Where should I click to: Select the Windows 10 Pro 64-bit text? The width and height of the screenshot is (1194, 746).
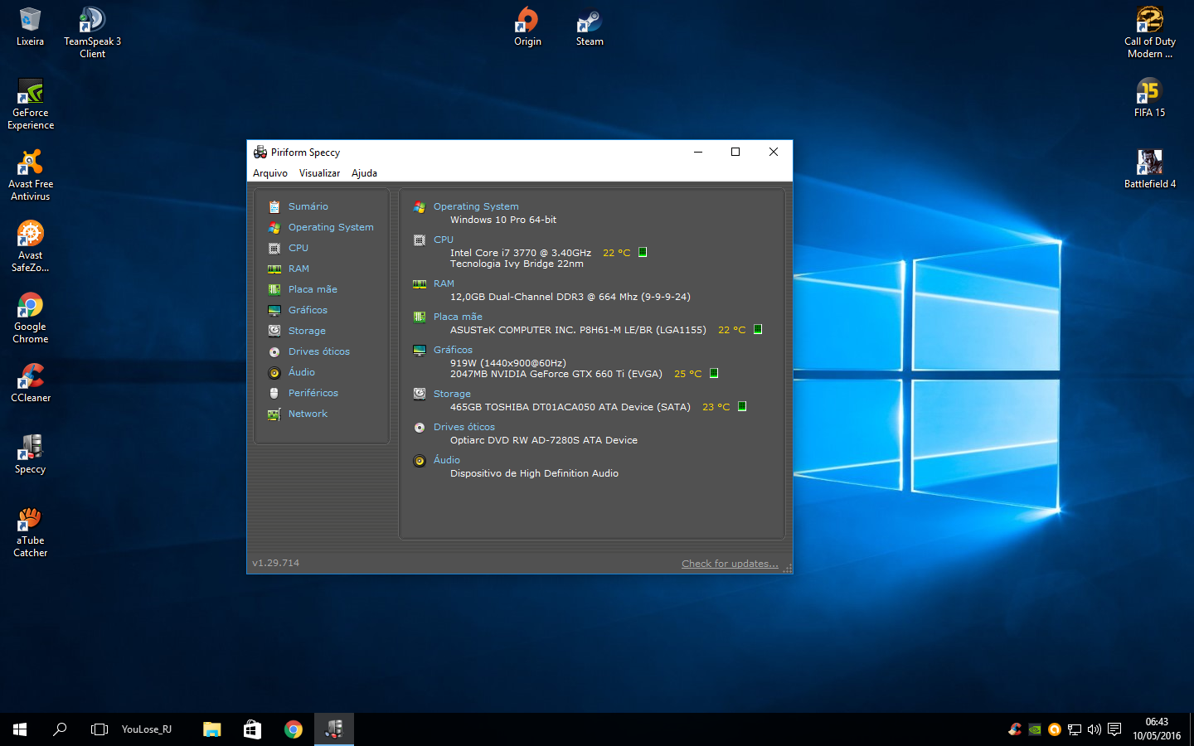[x=503, y=220]
